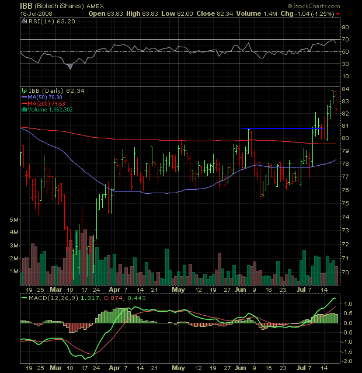Click the candlestick icon beside IBB (Daily)
The image size is (362, 373).
point(24,90)
